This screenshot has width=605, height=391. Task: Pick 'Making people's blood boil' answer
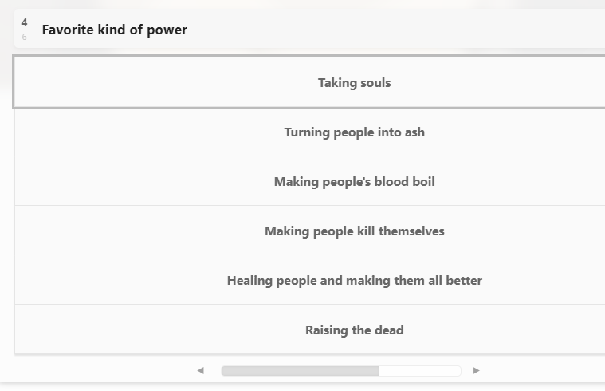[x=354, y=182]
